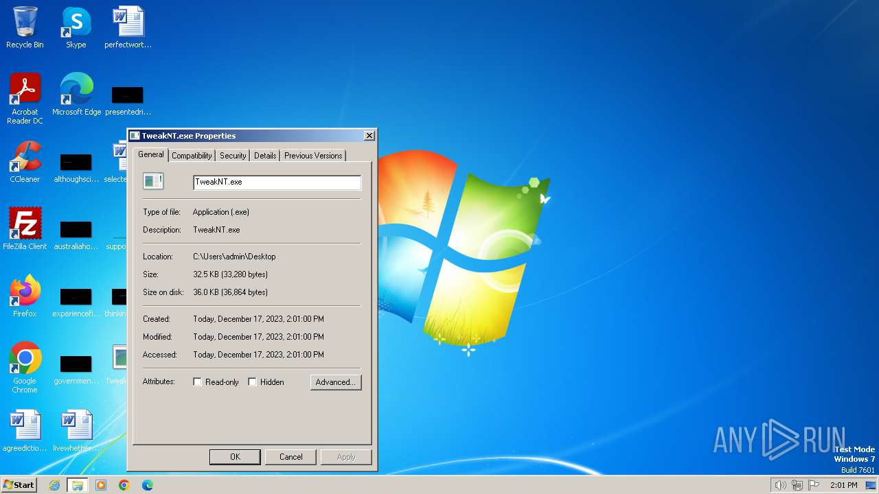Click the TweakNT.exe file icon in Properties
Screen dimensions: 879x494
click(x=152, y=181)
